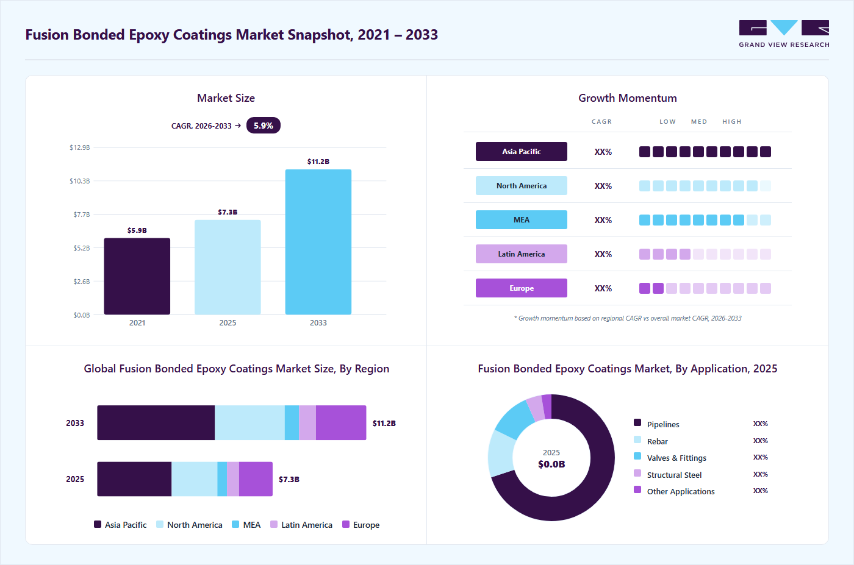Click North America legend swatch under region chart
This screenshot has height=565, width=854.
click(x=160, y=524)
